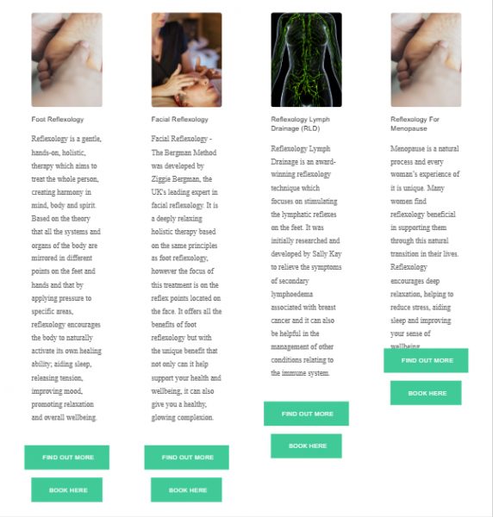The image size is (493, 517).
Task: Click Find Out More under Reflexology For Menopause
Action: [x=426, y=360]
